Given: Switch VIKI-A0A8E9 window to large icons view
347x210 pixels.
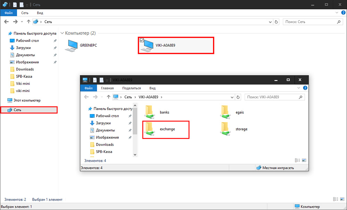Looking at the screenshot, I should coord(304,160).
